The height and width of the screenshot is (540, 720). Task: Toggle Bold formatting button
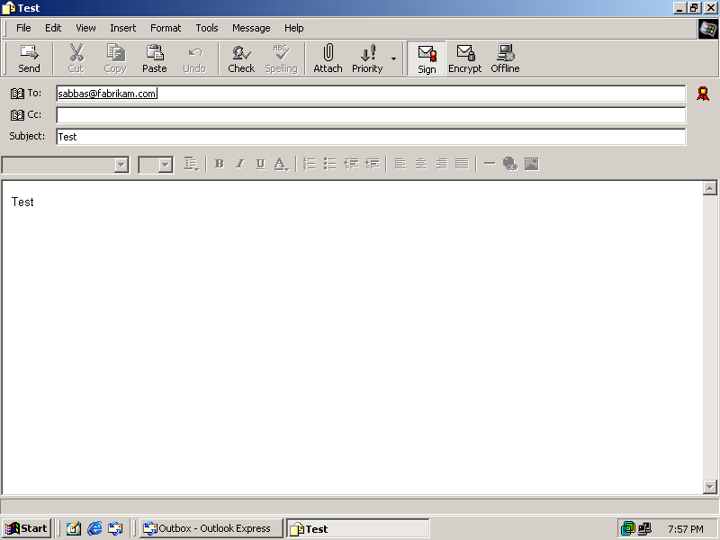point(219,164)
